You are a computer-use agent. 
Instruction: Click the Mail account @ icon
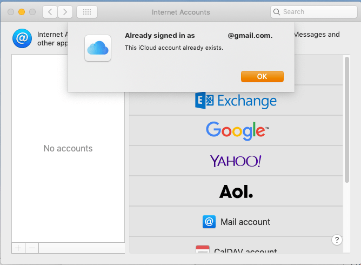pyautogui.click(x=209, y=222)
